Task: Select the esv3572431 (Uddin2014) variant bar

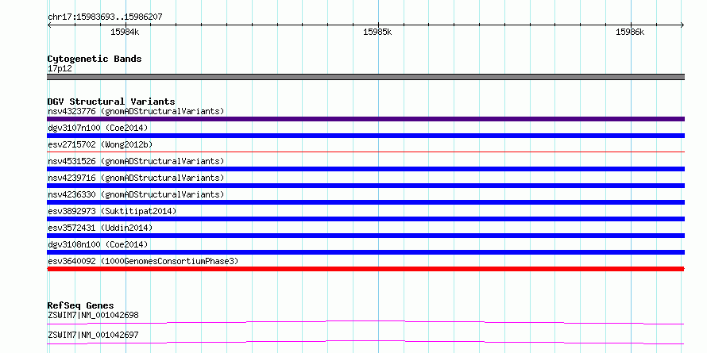Action: pyautogui.click(x=365, y=236)
